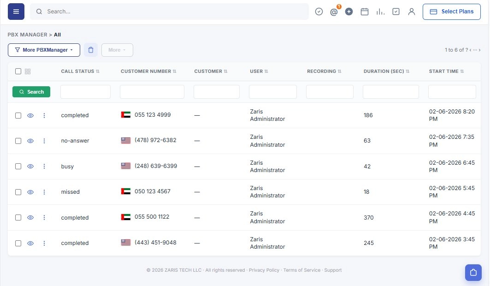Click the 'All' breadcrumb text
Screen dimensions: 490x286
point(58,35)
